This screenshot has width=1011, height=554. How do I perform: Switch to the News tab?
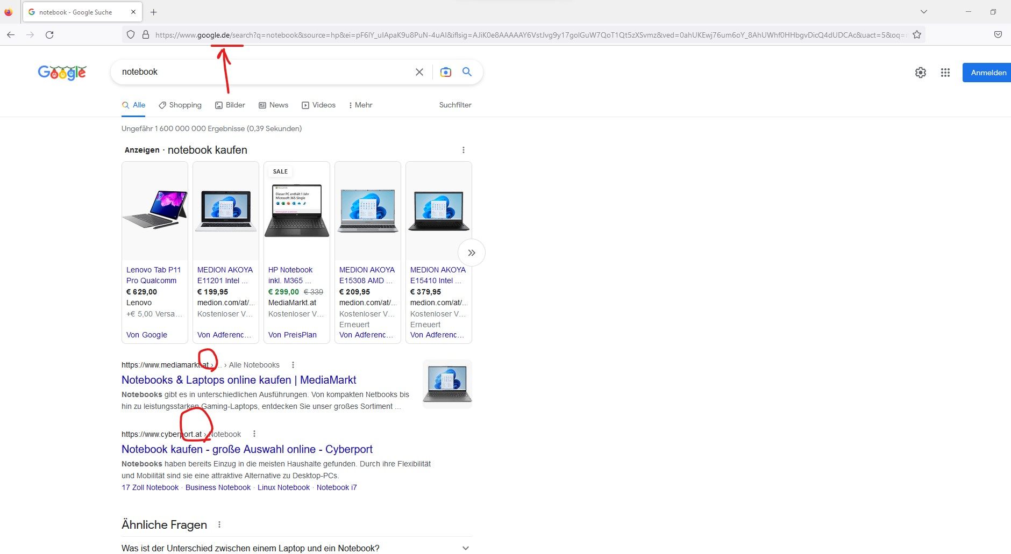pyautogui.click(x=274, y=105)
